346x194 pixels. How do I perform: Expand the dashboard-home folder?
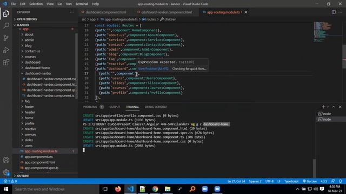37,68
